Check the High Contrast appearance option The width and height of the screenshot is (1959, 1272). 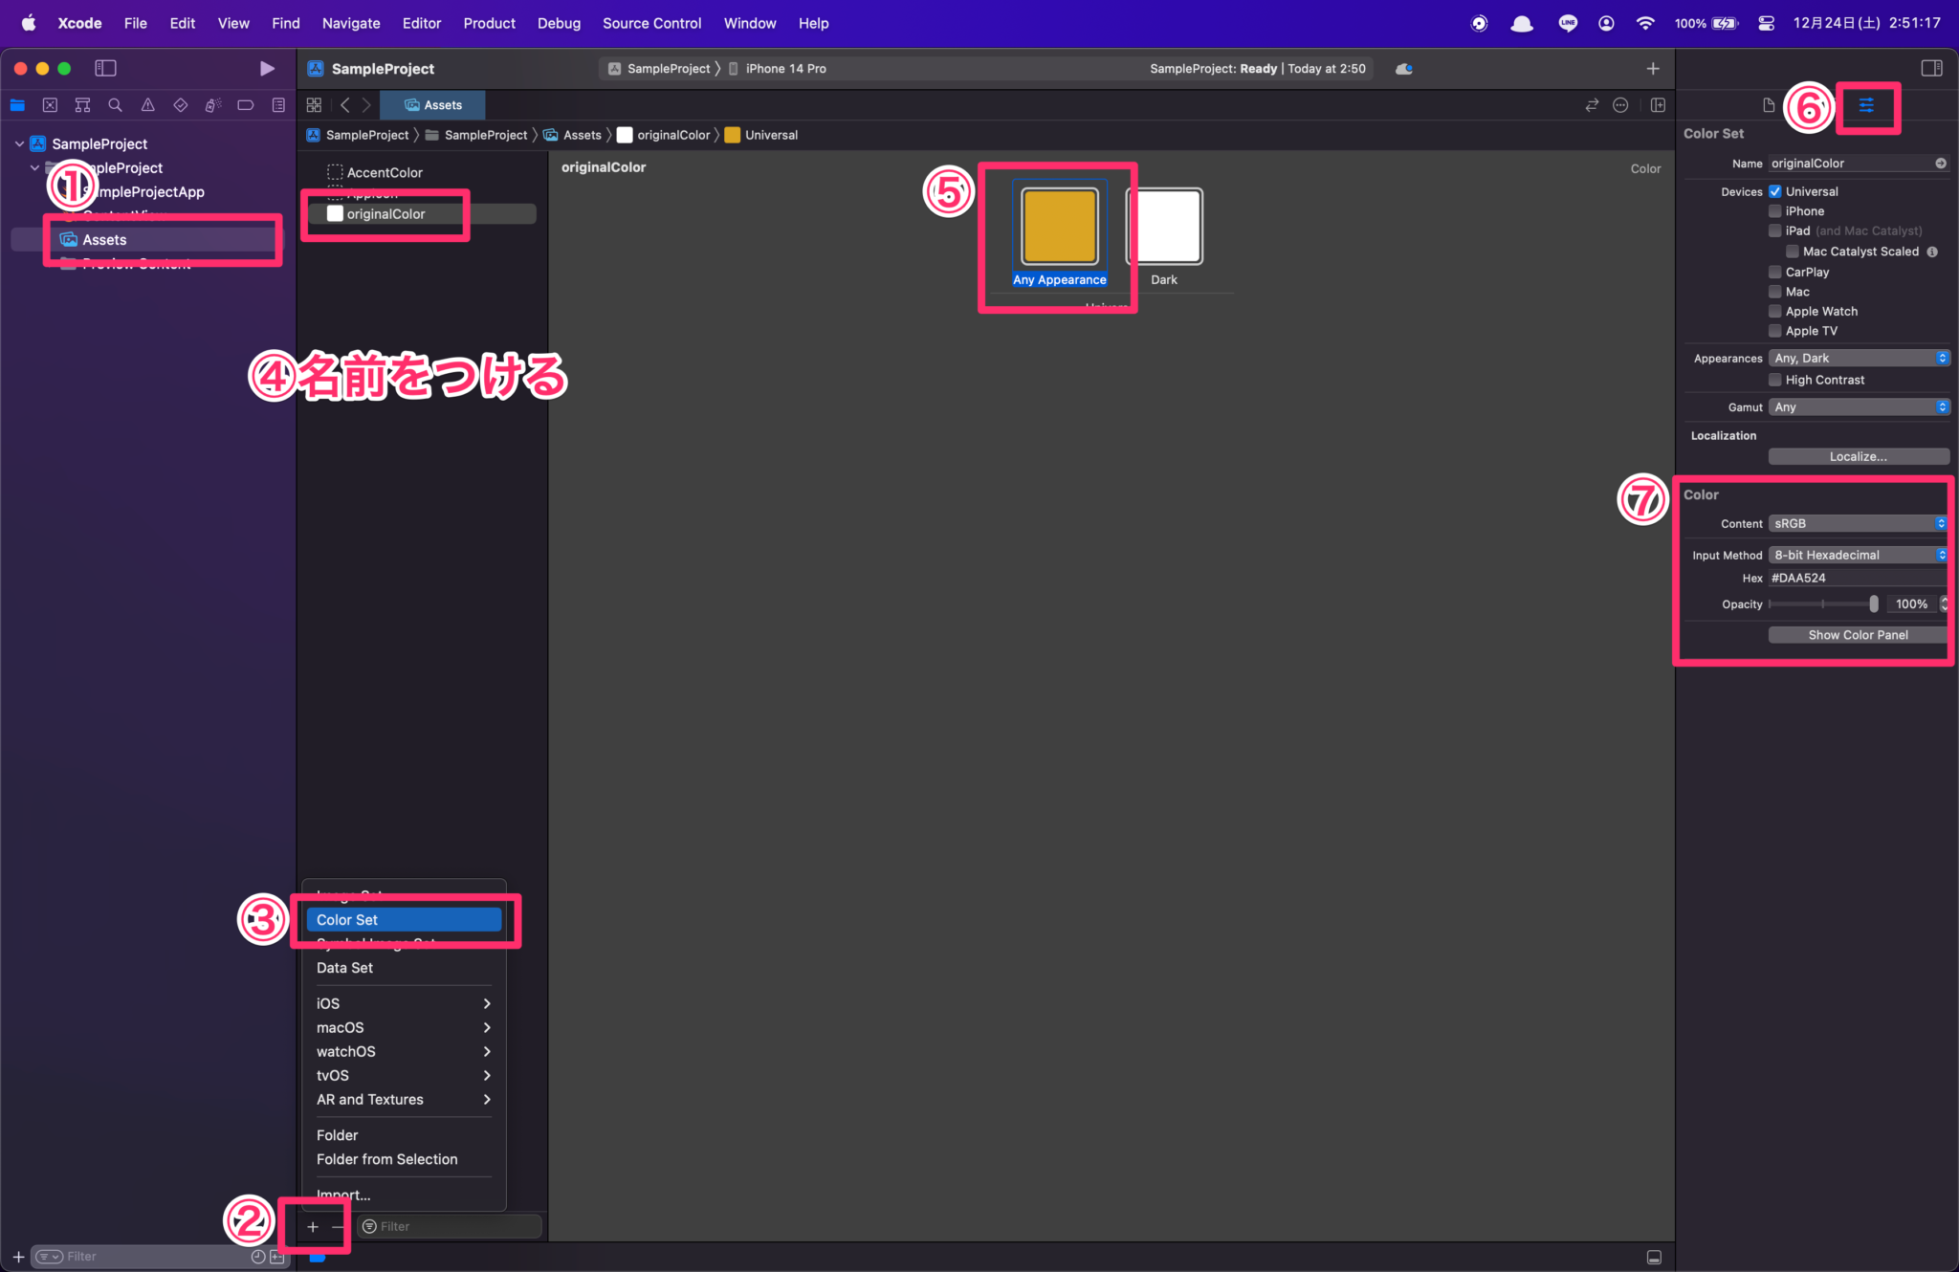[x=1776, y=380]
